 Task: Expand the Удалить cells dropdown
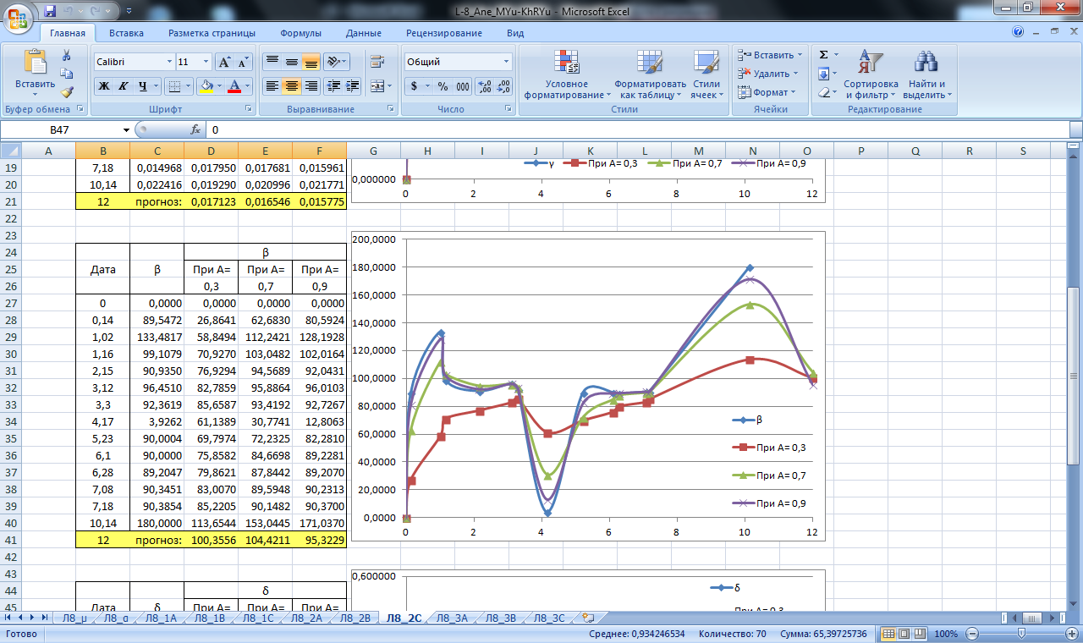click(x=795, y=74)
